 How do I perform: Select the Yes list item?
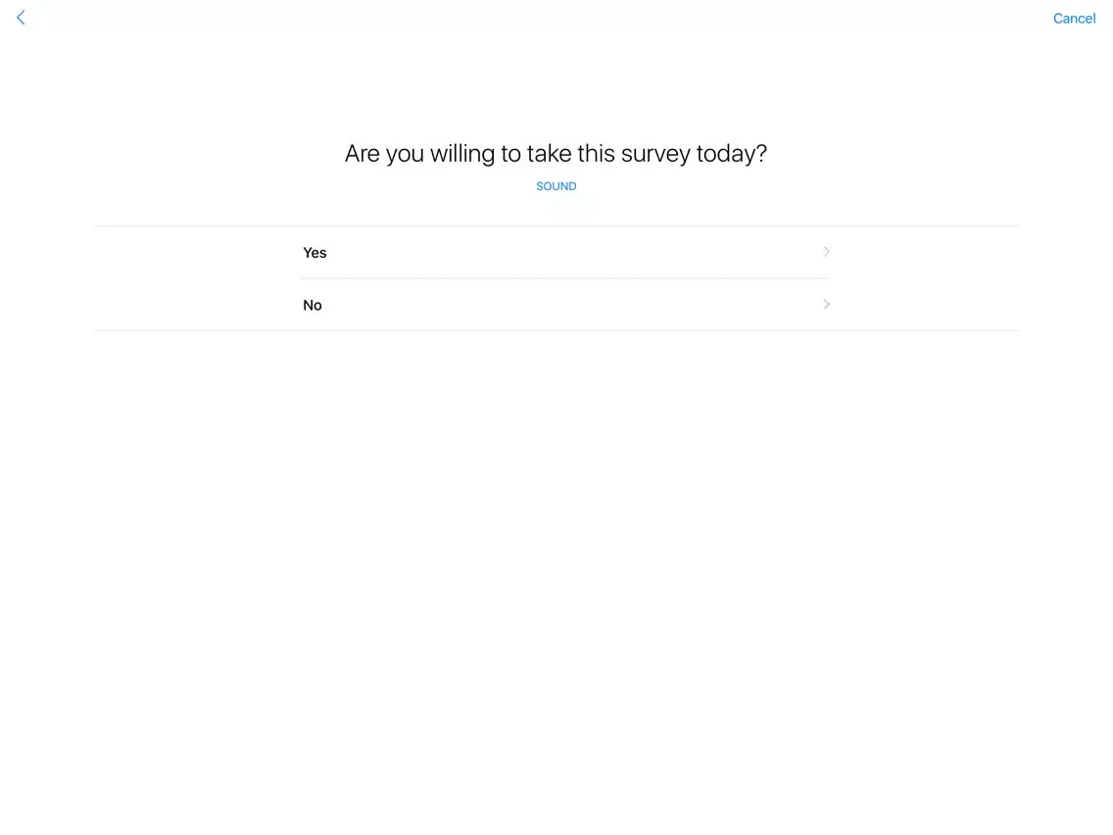click(x=563, y=253)
